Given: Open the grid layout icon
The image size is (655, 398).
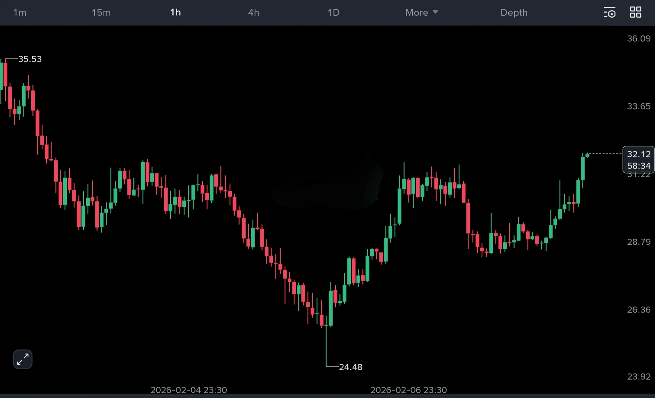Looking at the screenshot, I should pos(635,13).
